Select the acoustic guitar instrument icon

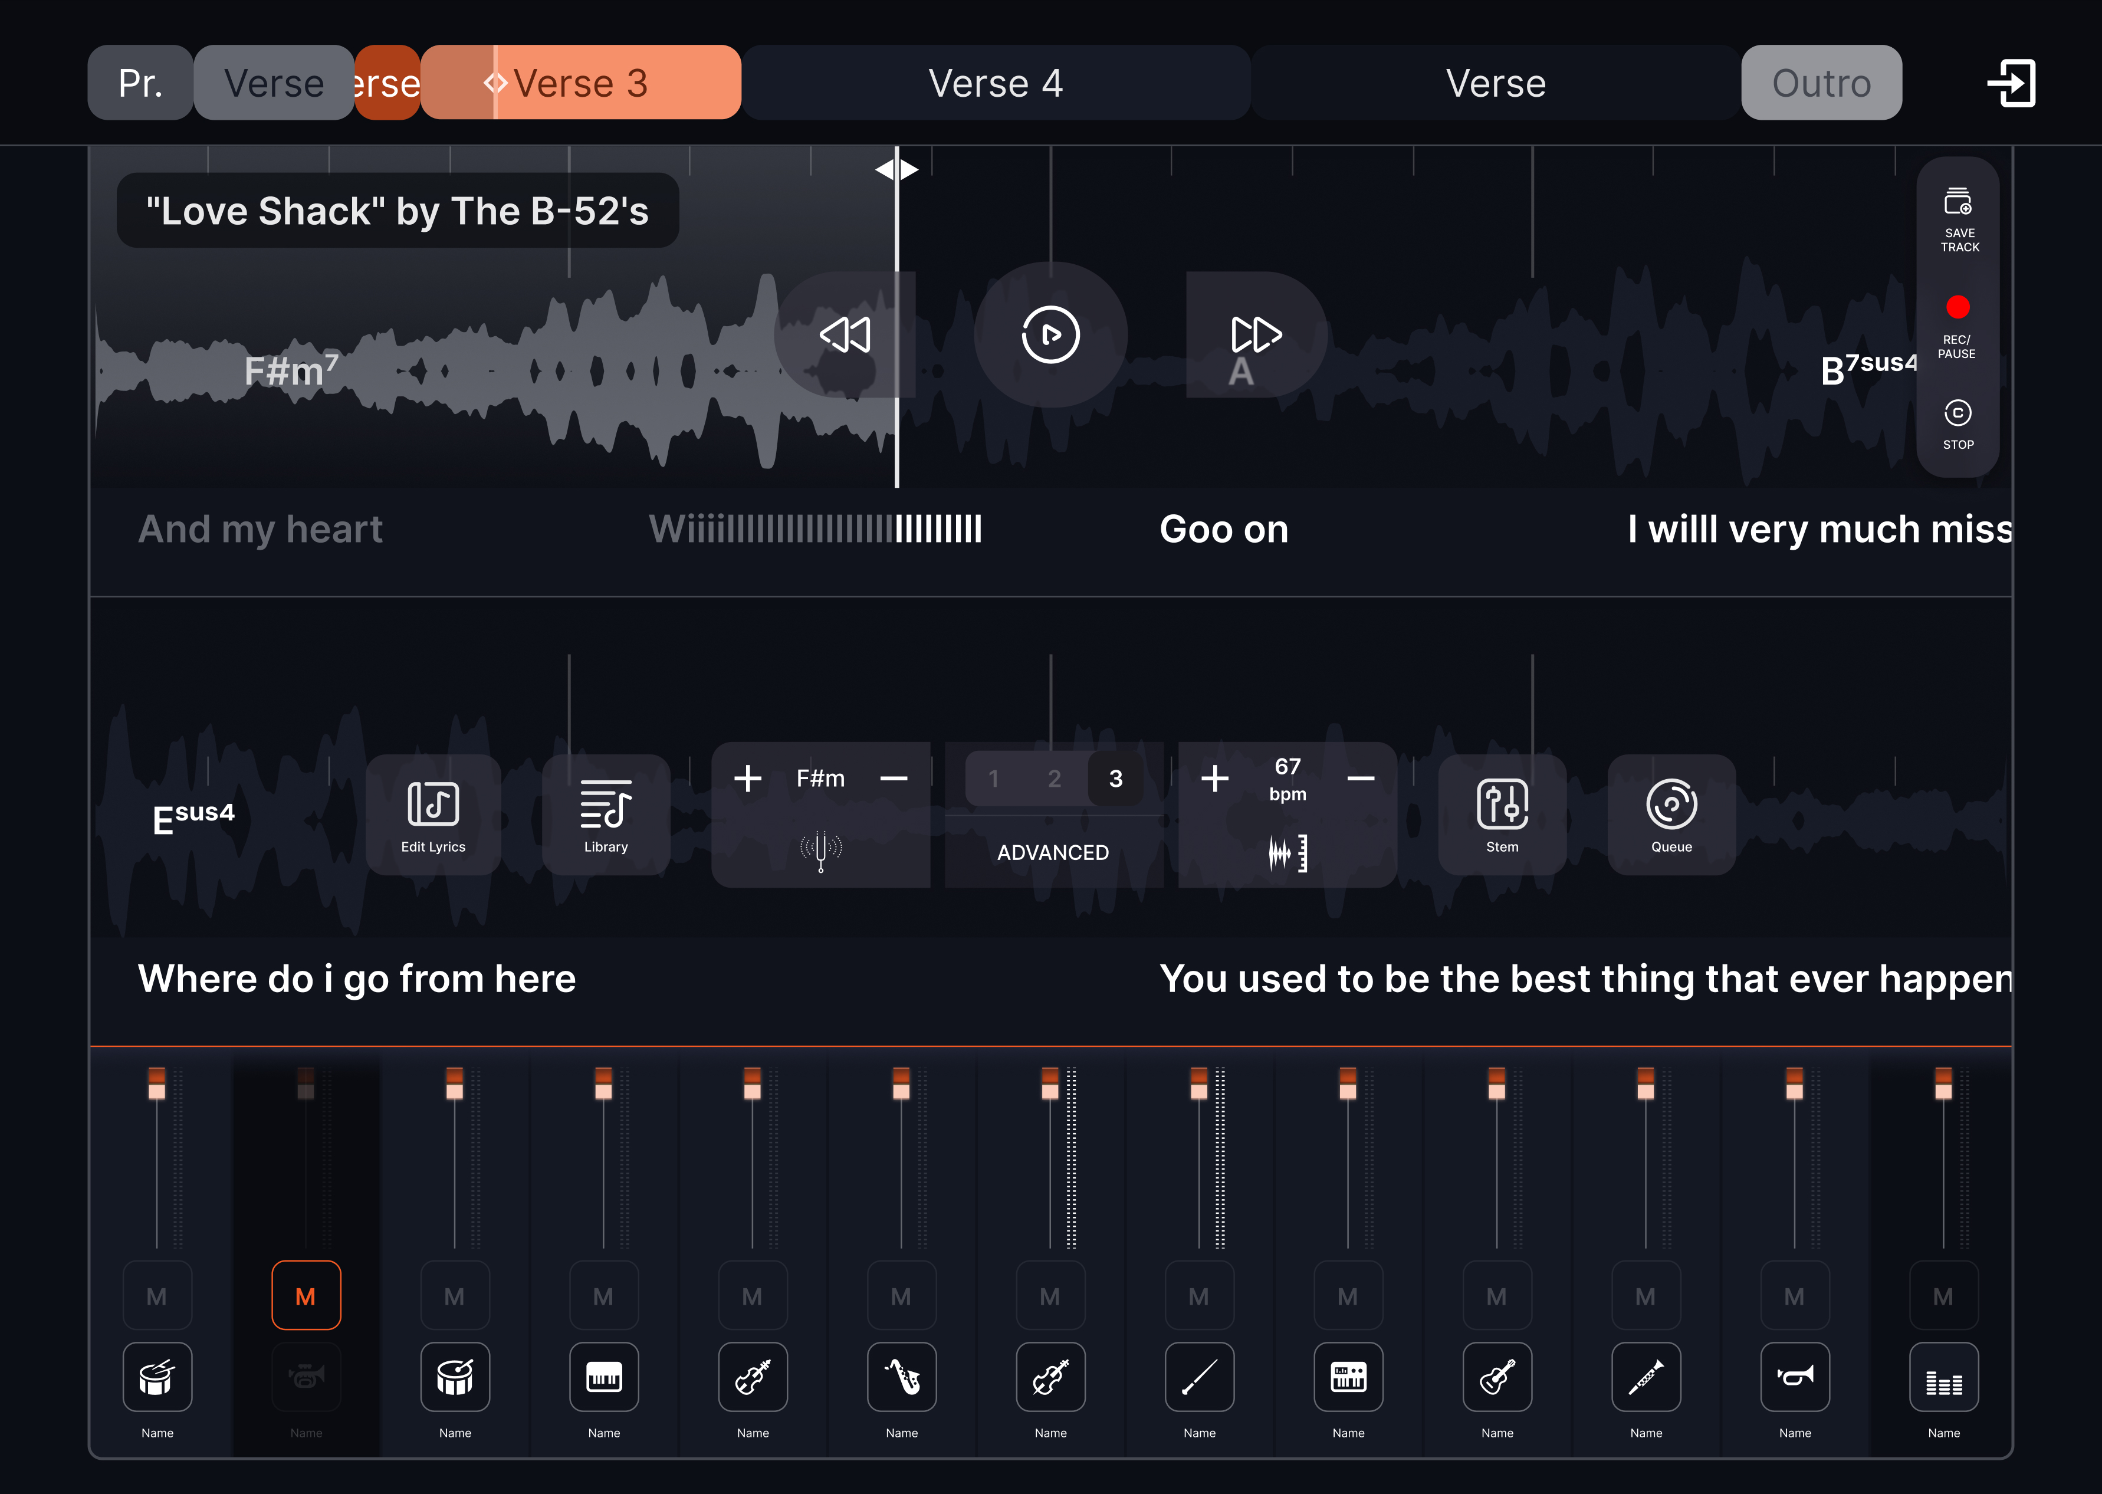click(1497, 1376)
